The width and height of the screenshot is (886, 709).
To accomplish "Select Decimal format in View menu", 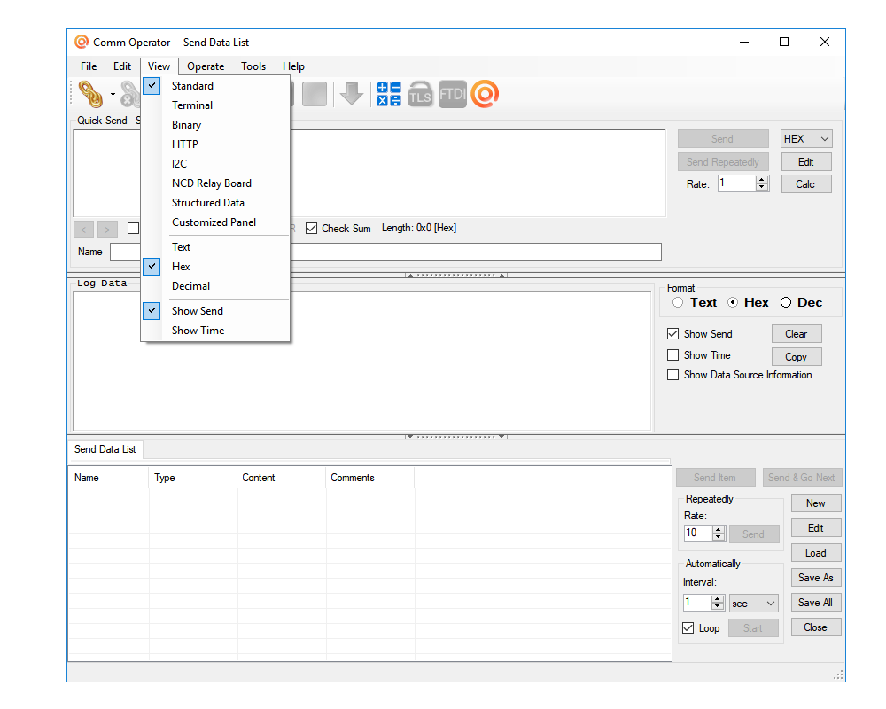I will coord(215,286).
